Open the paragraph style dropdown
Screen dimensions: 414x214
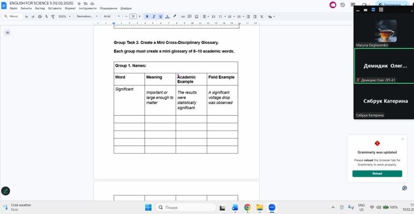pos(87,17)
